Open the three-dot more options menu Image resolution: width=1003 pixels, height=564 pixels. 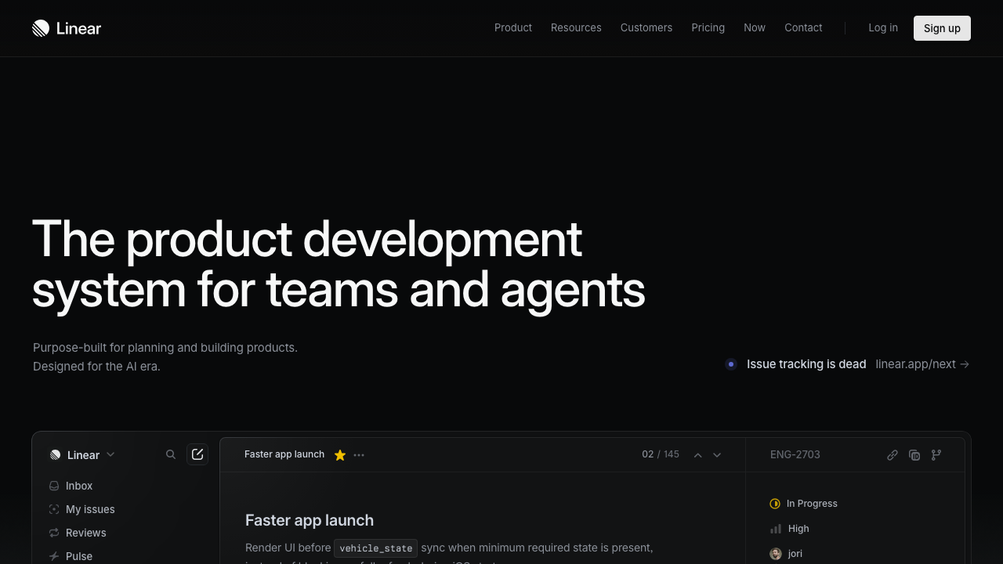359,455
